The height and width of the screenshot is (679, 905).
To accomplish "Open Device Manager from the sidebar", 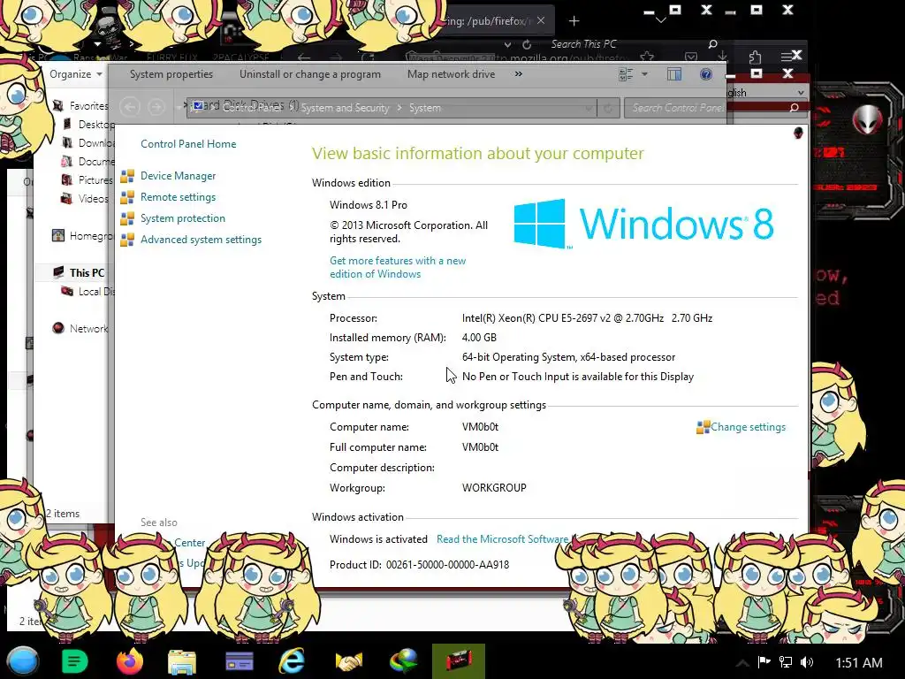I will coord(178,176).
